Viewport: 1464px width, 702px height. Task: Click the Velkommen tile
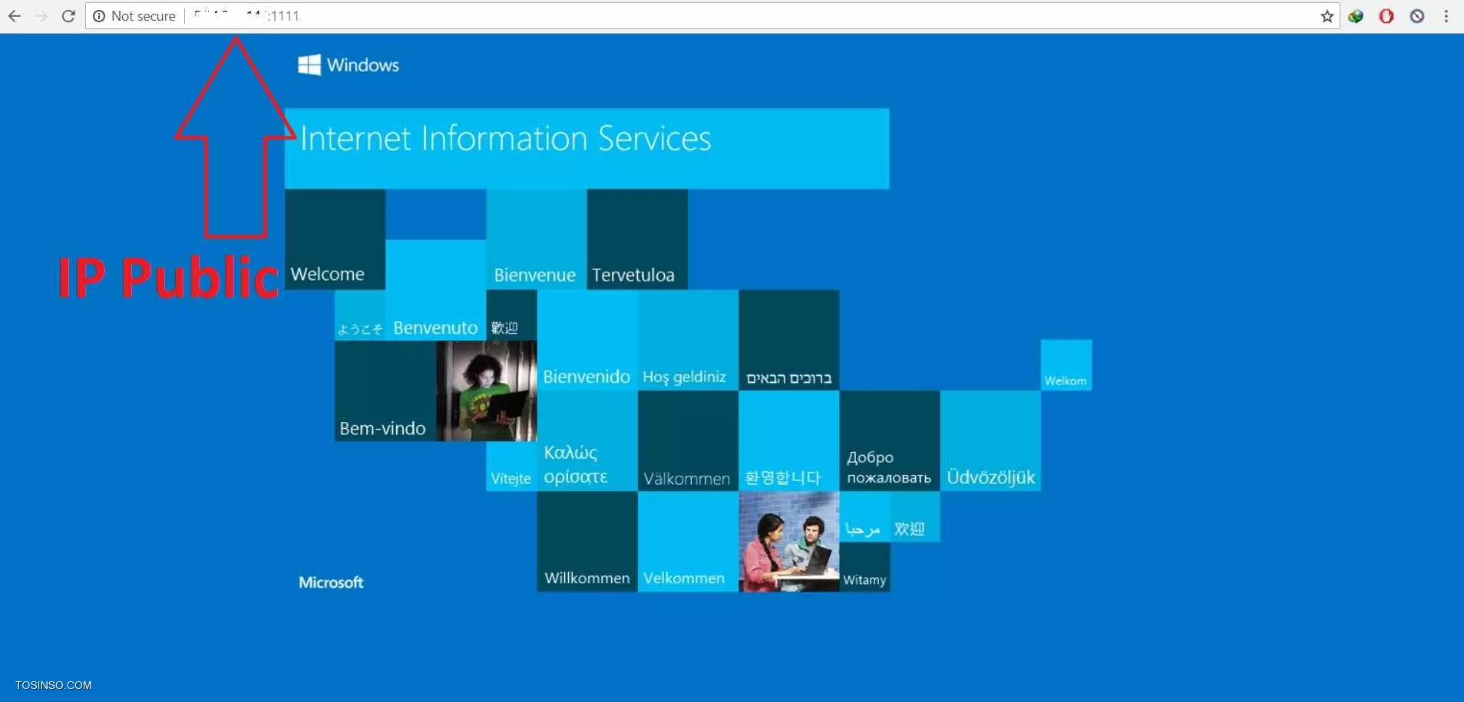pos(688,542)
